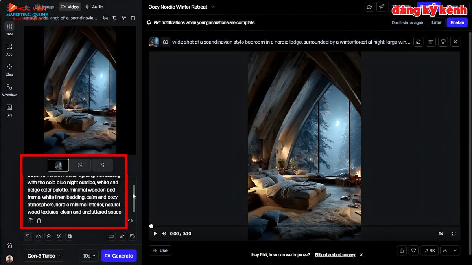Click the trash icon below the prompt
Screen dimensions: 472x265
[x=39, y=221]
